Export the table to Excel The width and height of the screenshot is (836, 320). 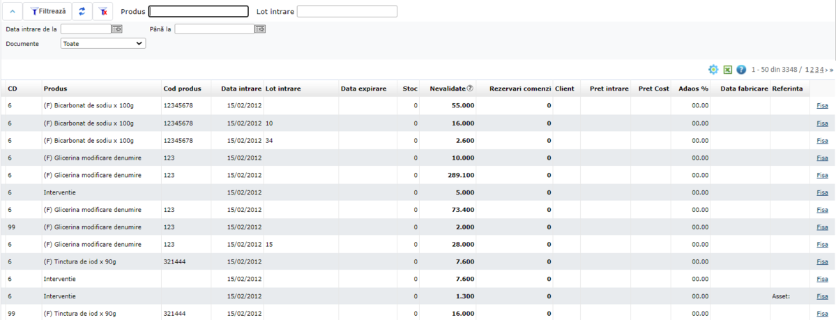tap(727, 70)
